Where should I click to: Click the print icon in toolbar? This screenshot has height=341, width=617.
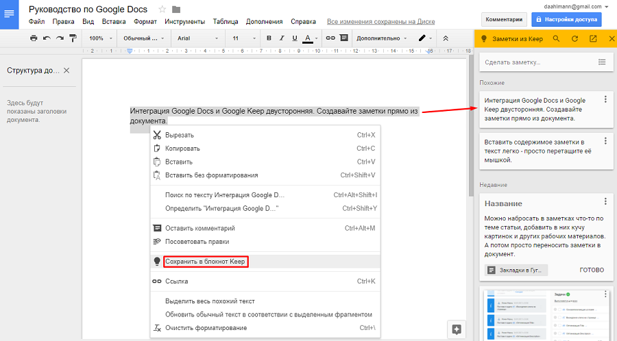tap(34, 38)
